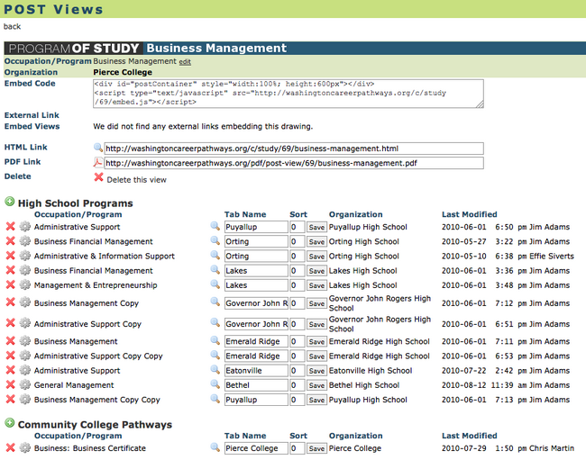
Task: Delete the Business: Business Certificate row
Action: (11, 447)
